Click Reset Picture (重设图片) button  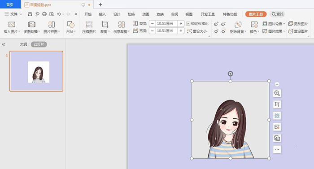298,31
